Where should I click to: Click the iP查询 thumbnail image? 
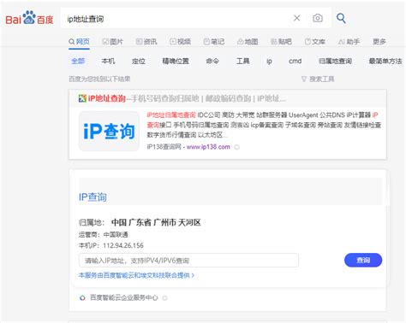[x=109, y=132]
